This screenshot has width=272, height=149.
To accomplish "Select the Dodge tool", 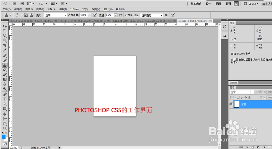I will pyautogui.click(x=5, y=89).
